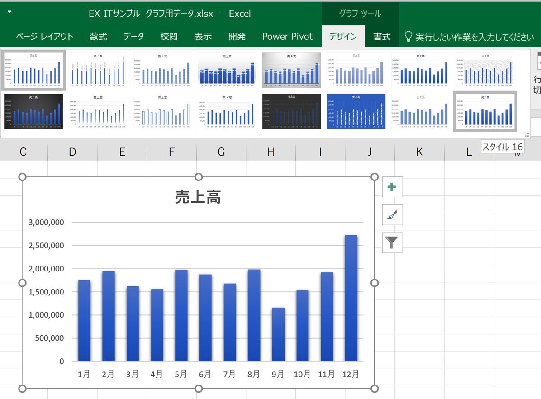Viewport: 541px width, 399px height.
Task: Expand the chart styles gallery resize grip
Action: point(527,135)
